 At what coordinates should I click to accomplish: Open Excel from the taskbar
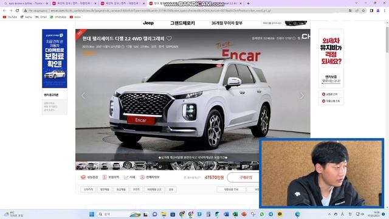click(235, 214)
